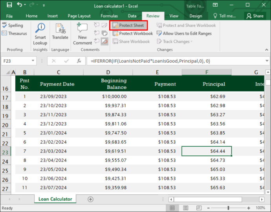
Task: Open Allow Users to Edit Ranges
Action: (184, 33)
